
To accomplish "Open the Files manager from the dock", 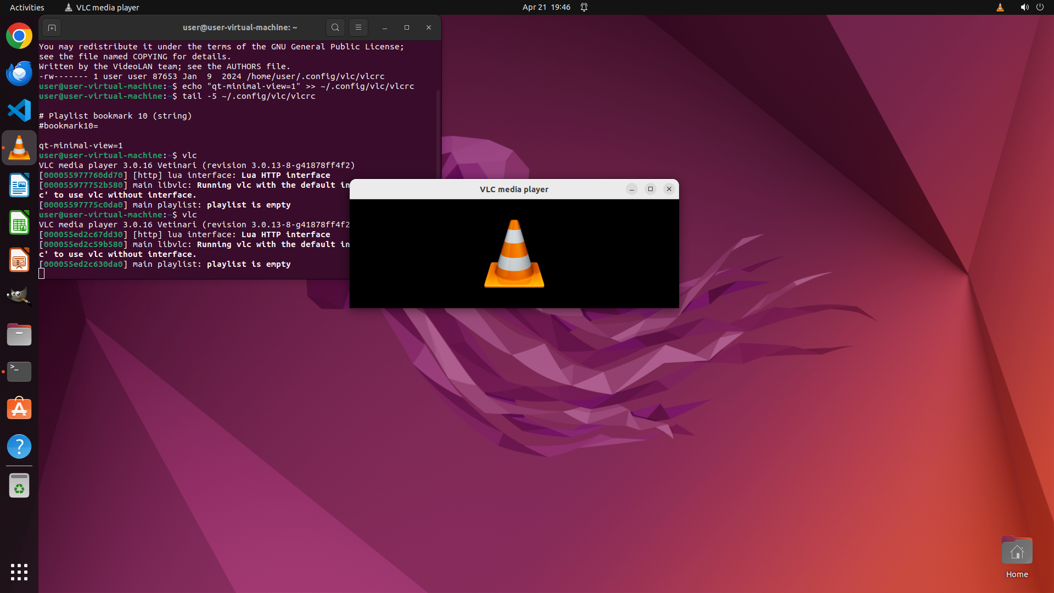I will [19, 334].
